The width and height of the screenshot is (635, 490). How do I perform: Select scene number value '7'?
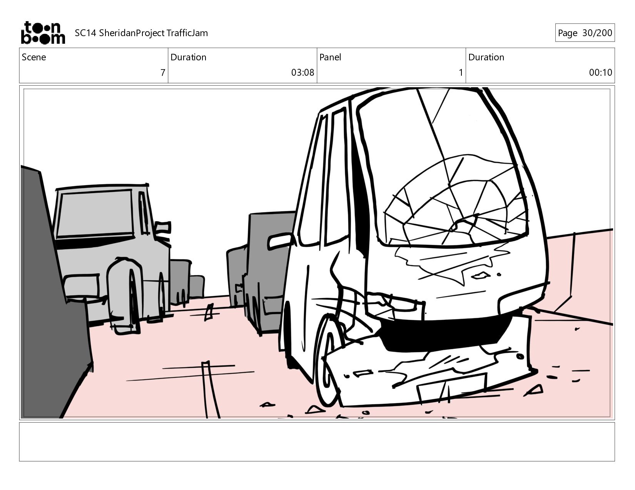163,73
